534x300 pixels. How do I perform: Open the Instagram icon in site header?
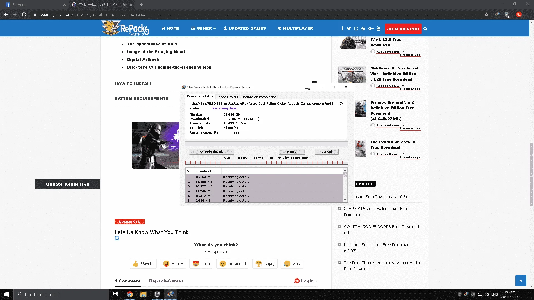[x=356, y=28]
